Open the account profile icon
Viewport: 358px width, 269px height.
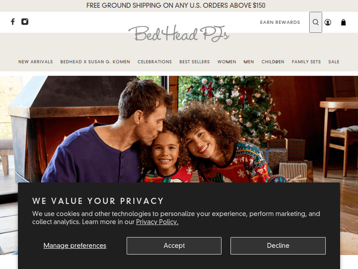pyautogui.click(x=327, y=22)
